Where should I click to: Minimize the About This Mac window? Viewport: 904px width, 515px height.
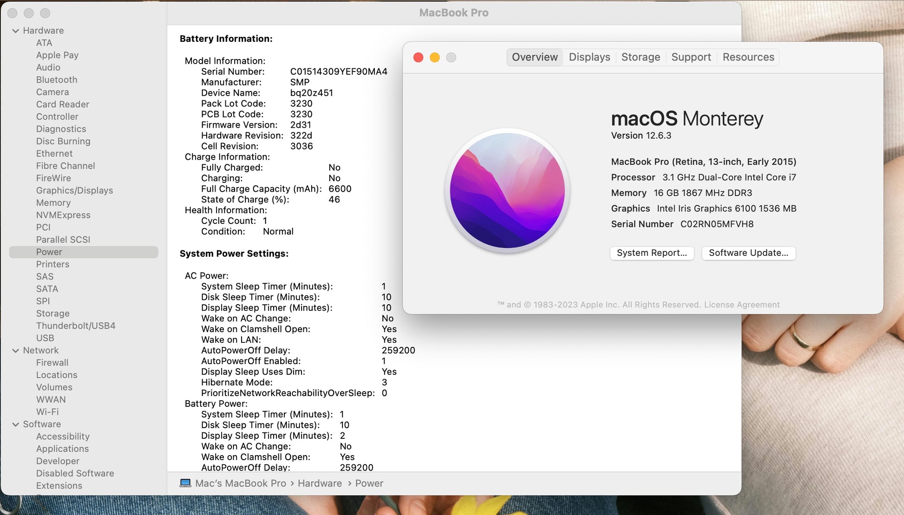tap(435, 57)
